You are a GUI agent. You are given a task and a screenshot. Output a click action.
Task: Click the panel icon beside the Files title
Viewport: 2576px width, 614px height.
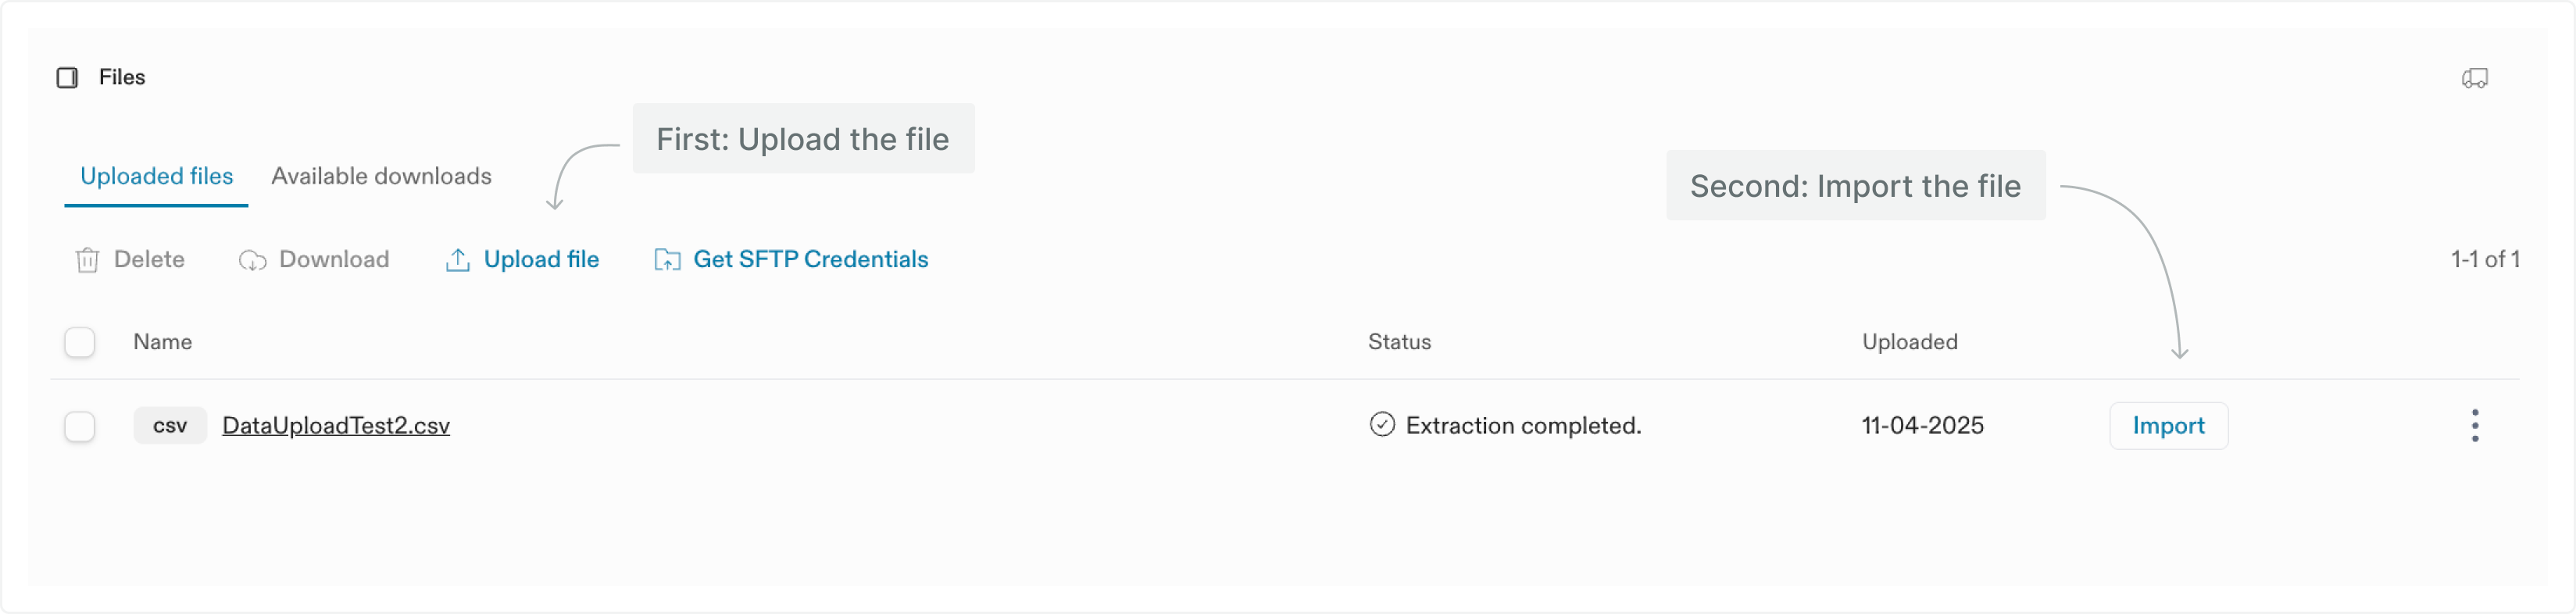pos(67,78)
